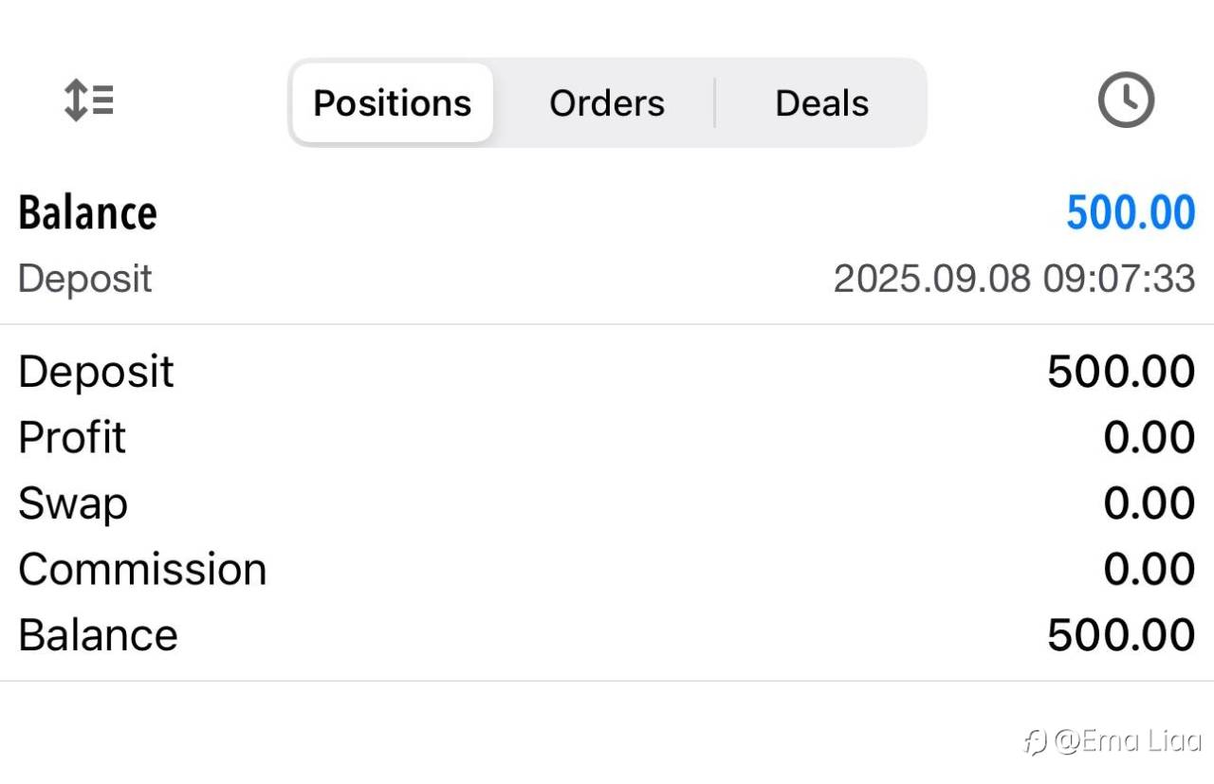The height and width of the screenshot is (784, 1214).
Task: Click the 2025.09.08 09:07:33 timestamp
Action: tap(1014, 279)
